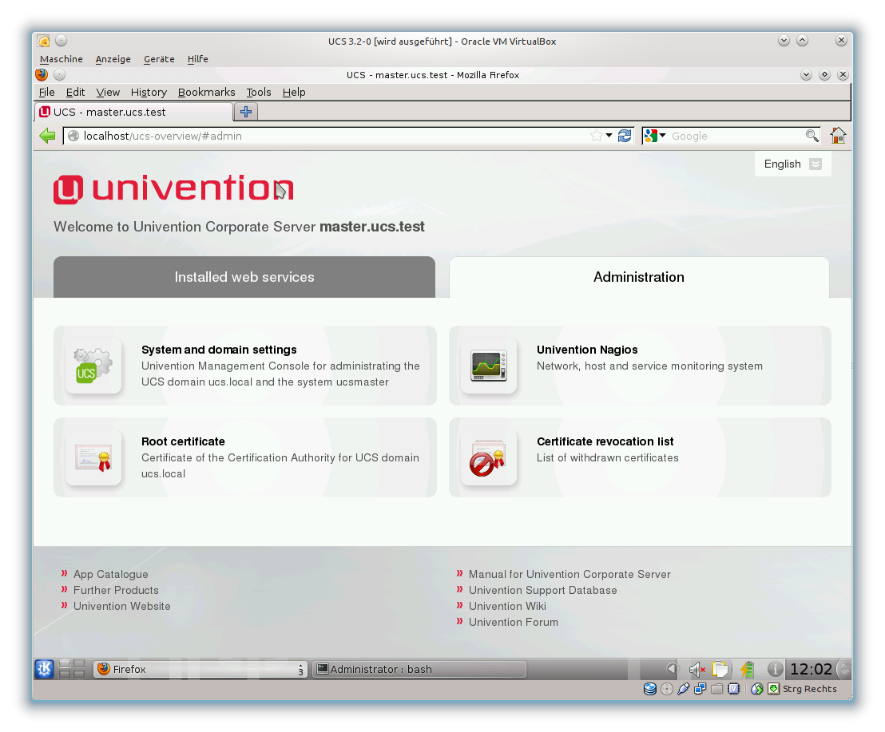Open the KDE application launcher menu
This screenshot has width=885, height=732.
coord(45,669)
